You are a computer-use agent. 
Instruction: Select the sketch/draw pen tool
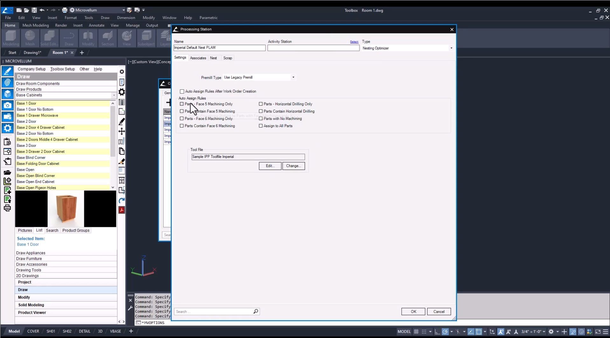[8, 71]
